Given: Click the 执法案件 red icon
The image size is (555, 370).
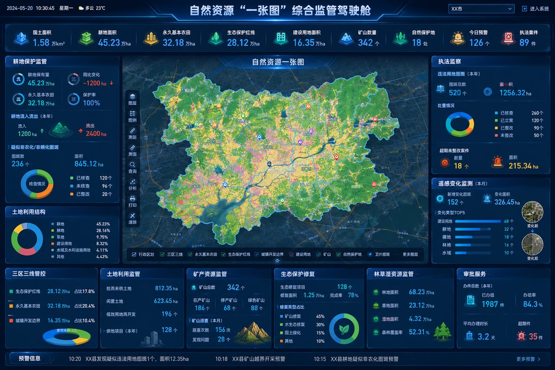Looking at the screenshot, I should pyautogui.click(x=508, y=38).
